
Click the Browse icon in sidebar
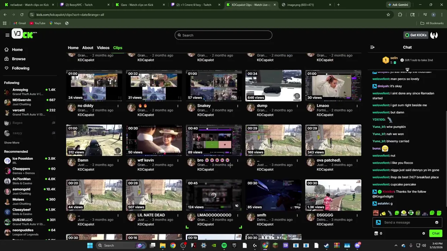click(7, 59)
